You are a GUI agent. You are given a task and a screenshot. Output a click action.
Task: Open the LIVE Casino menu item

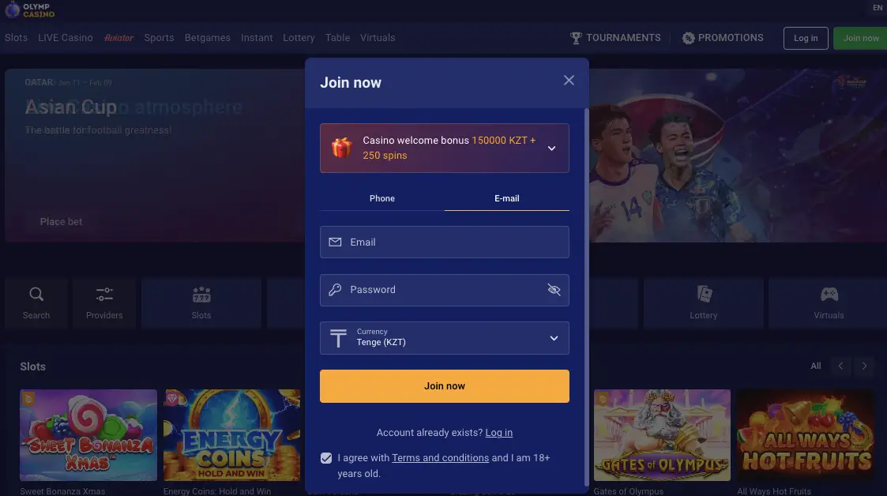[x=66, y=38]
